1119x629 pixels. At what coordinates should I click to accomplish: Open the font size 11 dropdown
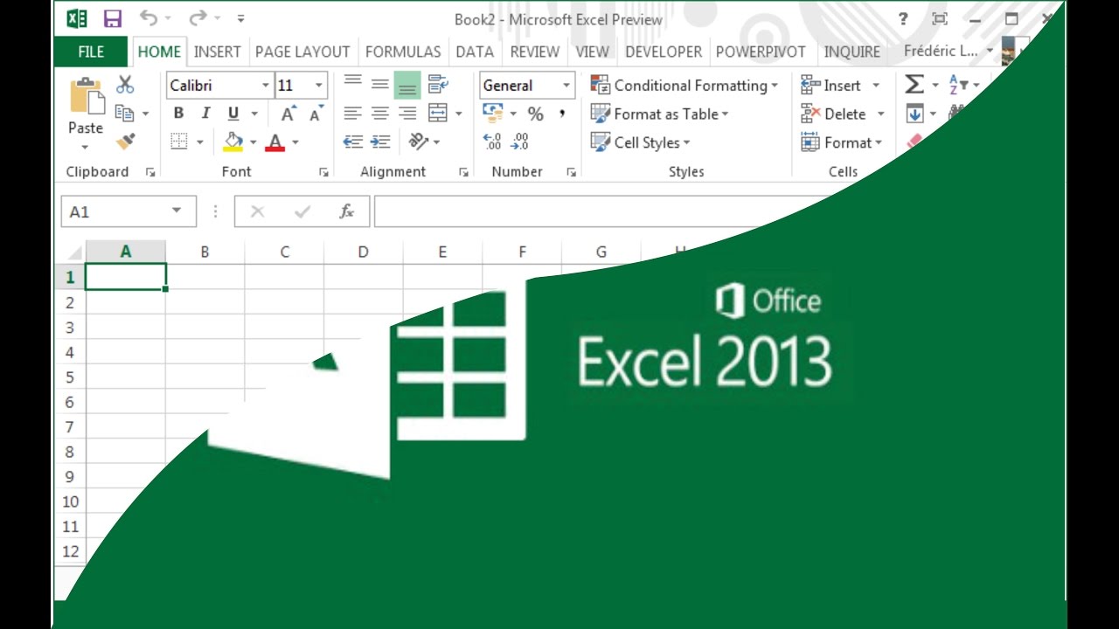[x=318, y=86]
